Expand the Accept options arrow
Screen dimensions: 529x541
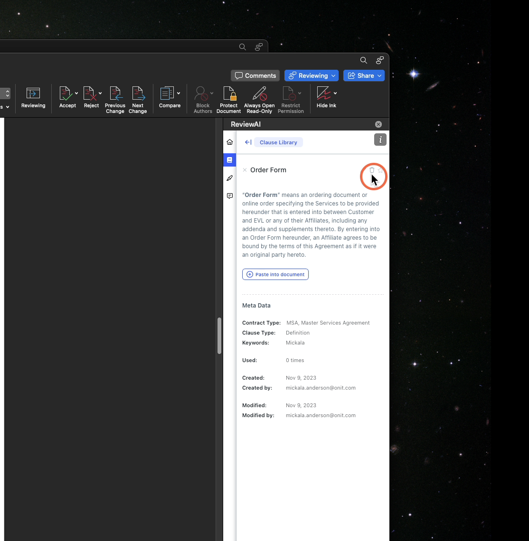[x=76, y=93]
